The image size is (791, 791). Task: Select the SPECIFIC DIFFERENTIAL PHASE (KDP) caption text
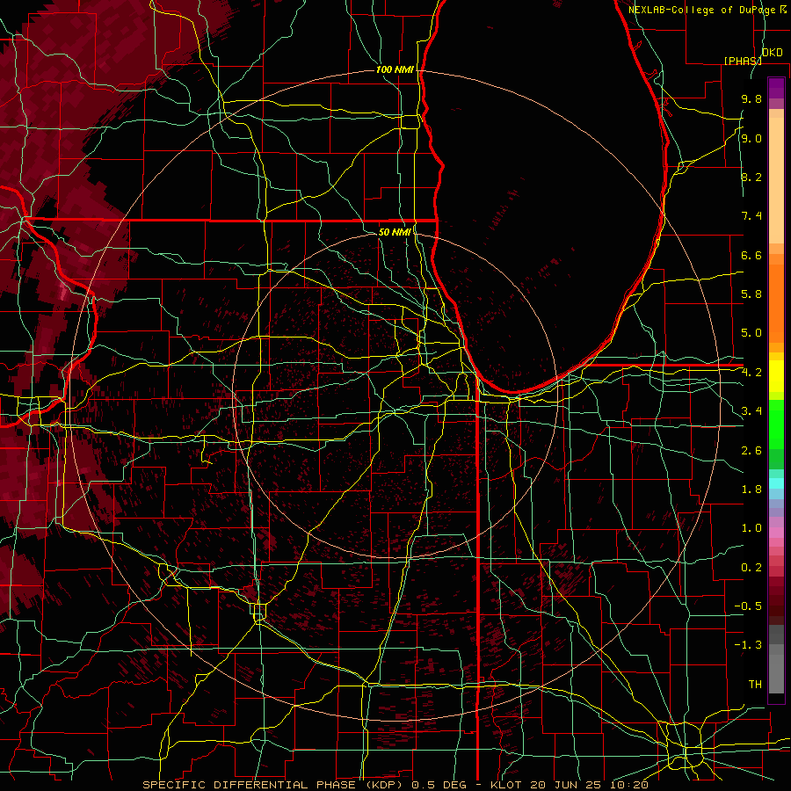(272, 785)
